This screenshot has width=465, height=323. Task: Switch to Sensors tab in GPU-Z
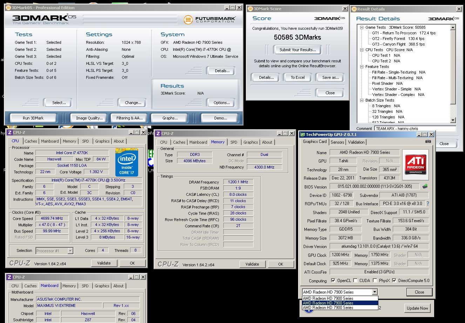[x=337, y=142]
